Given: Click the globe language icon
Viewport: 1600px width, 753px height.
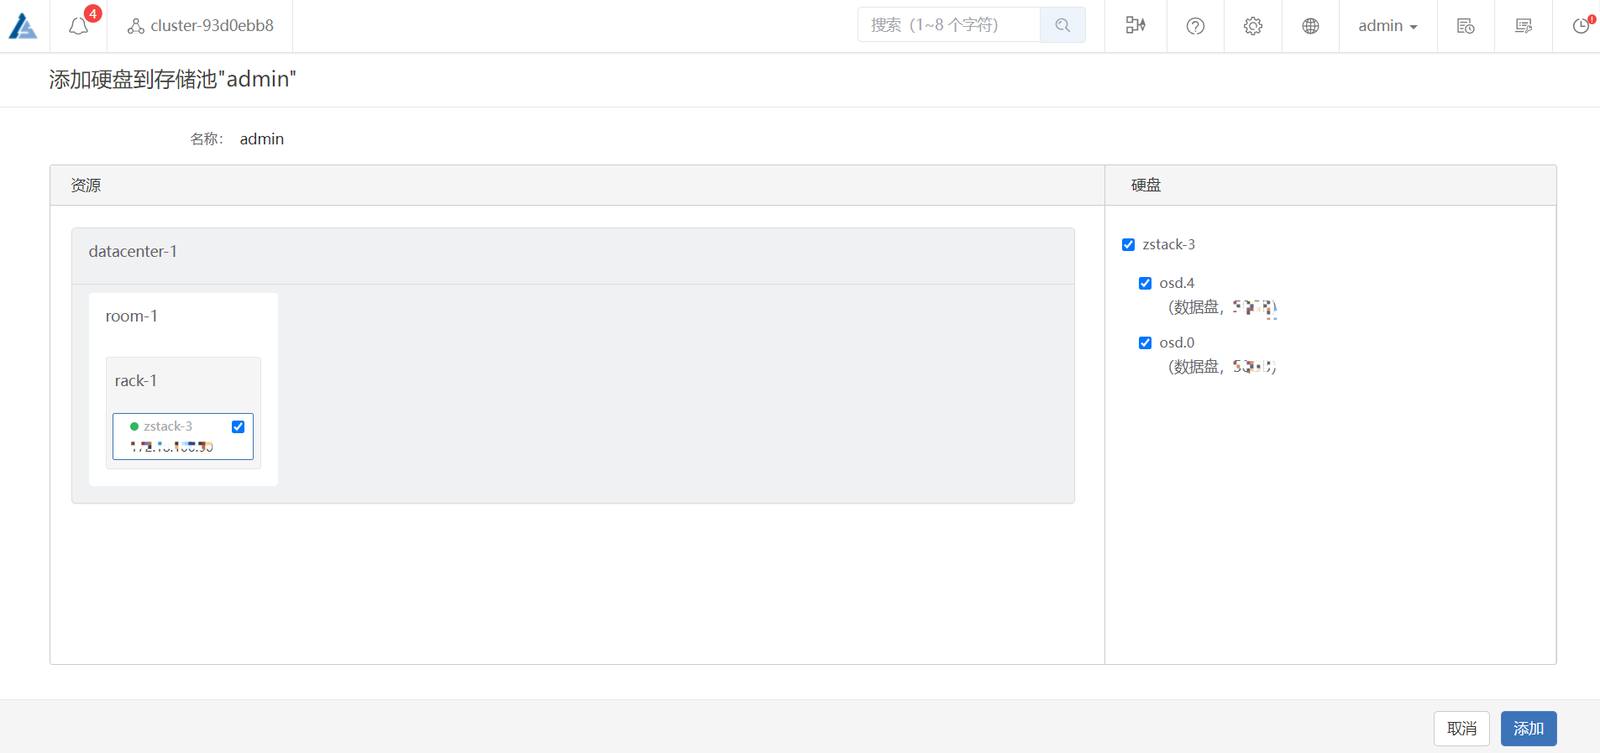Looking at the screenshot, I should point(1310,26).
